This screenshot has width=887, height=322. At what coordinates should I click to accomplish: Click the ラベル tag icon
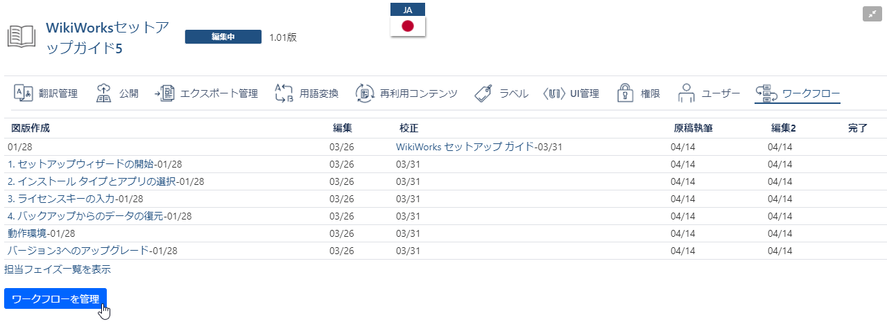click(483, 93)
